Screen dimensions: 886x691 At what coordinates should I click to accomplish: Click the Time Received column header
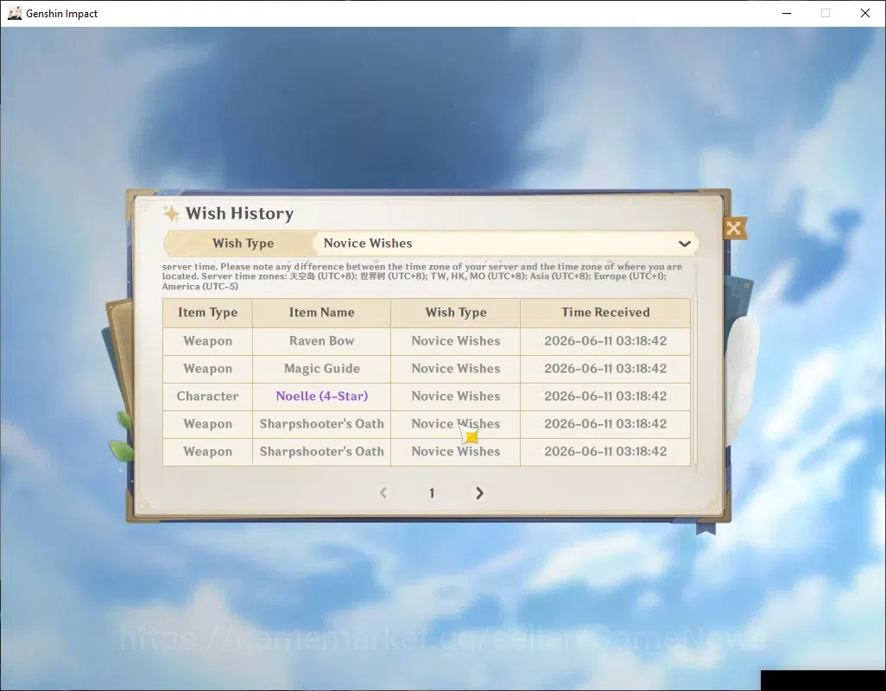605,313
